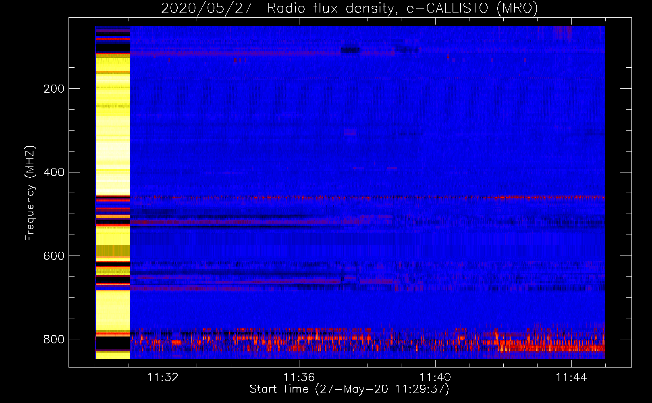Click the 11:36 time tick label
The width and height of the screenshot is (652, 403).
pos(299,378)
